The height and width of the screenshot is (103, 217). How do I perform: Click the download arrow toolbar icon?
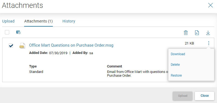click(x=208, y=33)
